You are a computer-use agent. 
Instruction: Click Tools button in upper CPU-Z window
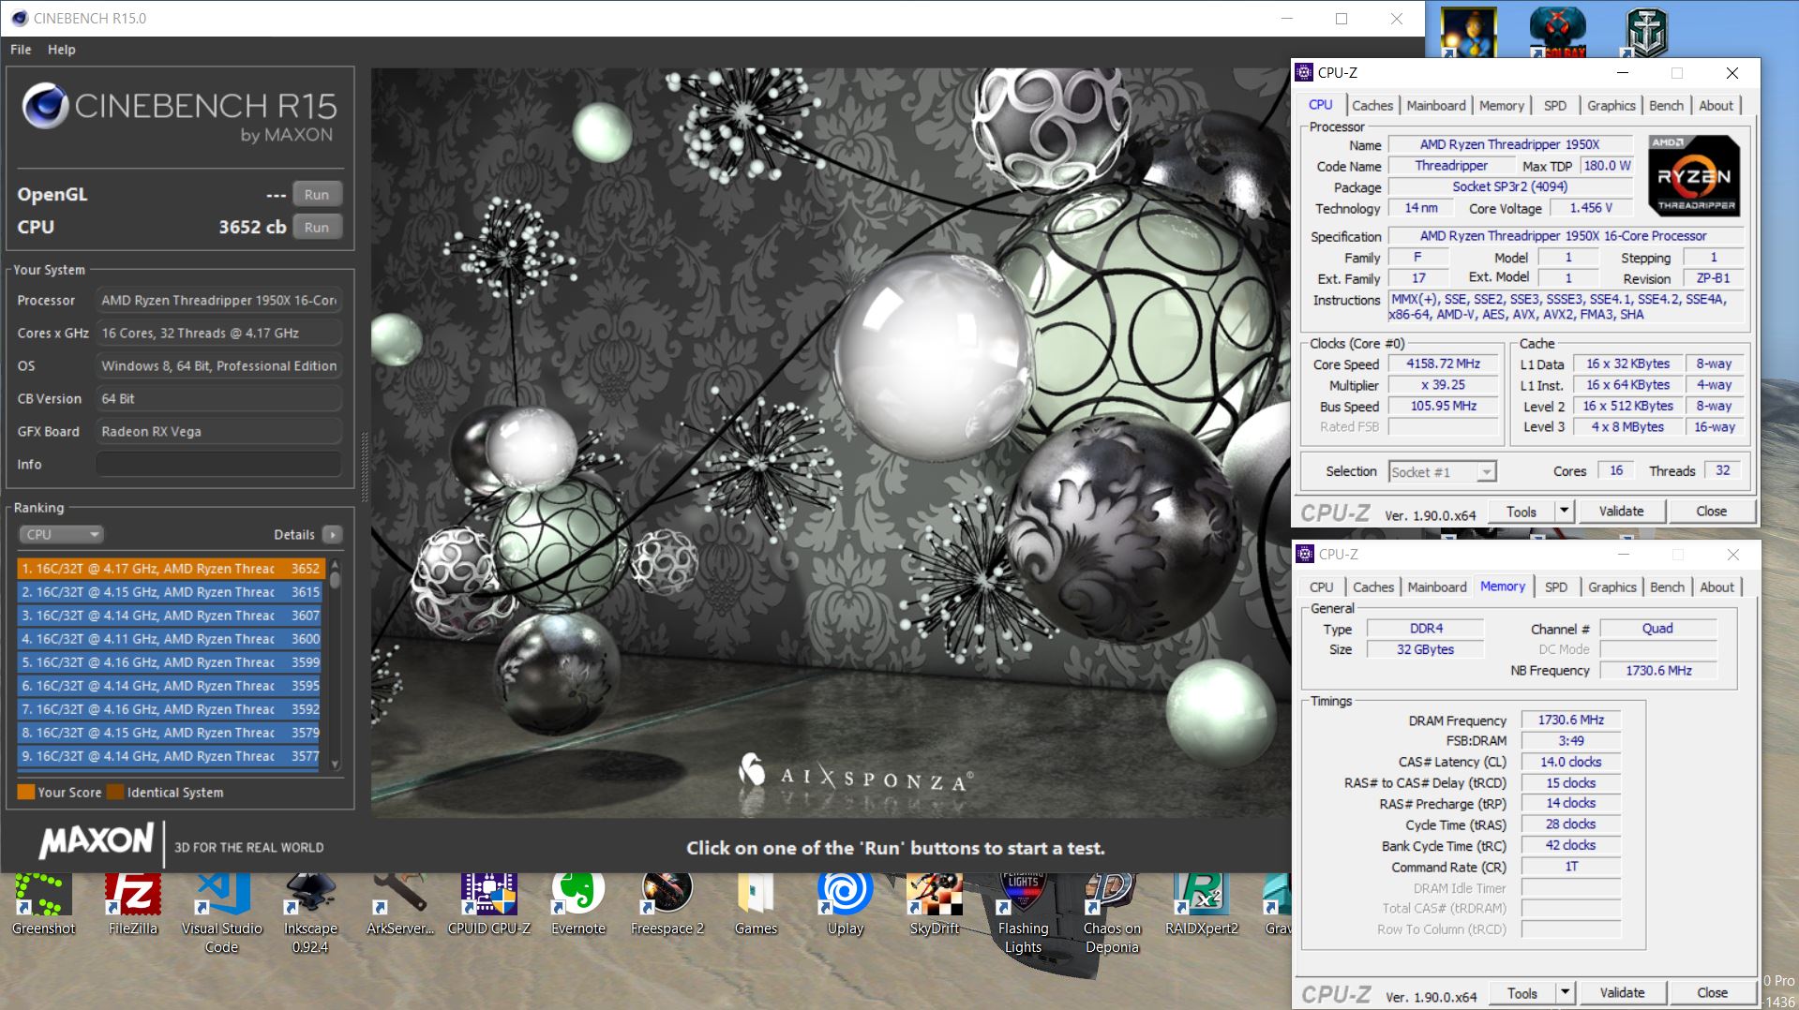1522,511
